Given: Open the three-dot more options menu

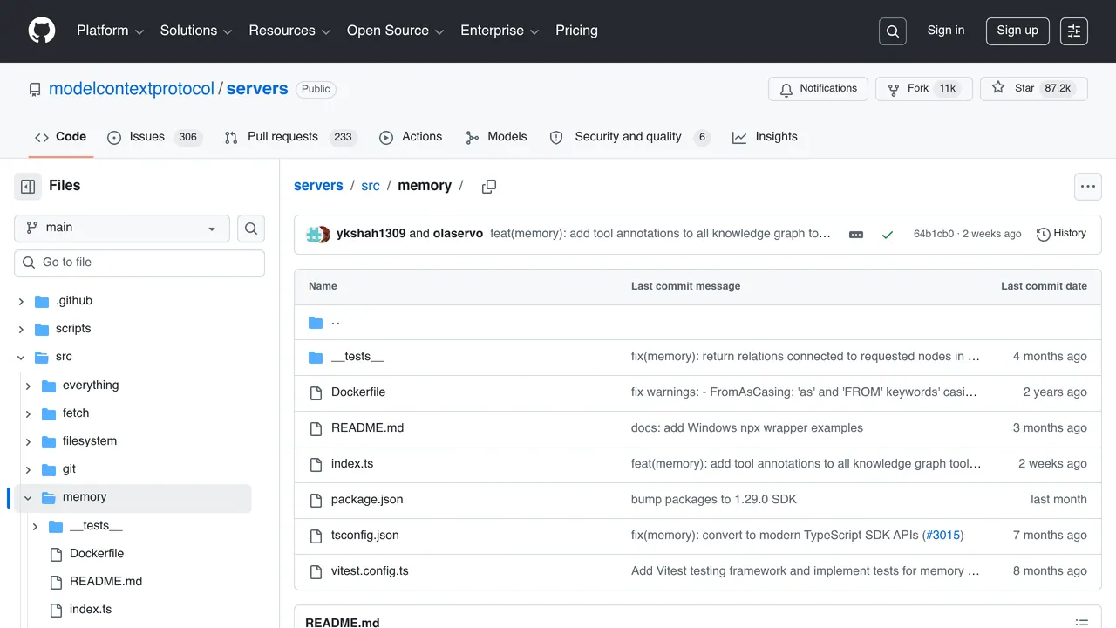Looking at the screenshot, I should (x=1088, y=187).
